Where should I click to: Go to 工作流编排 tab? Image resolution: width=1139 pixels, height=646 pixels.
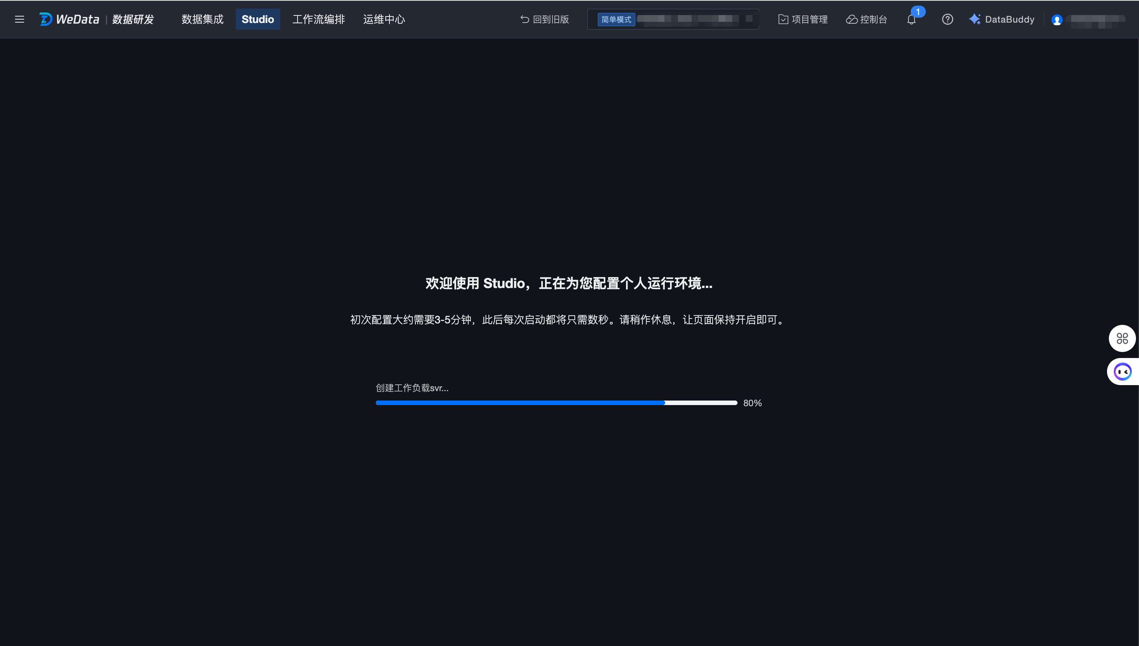(318, 19)
